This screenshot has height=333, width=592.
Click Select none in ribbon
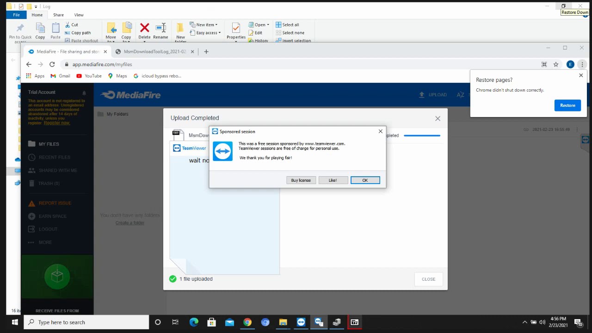click(290, 33)
